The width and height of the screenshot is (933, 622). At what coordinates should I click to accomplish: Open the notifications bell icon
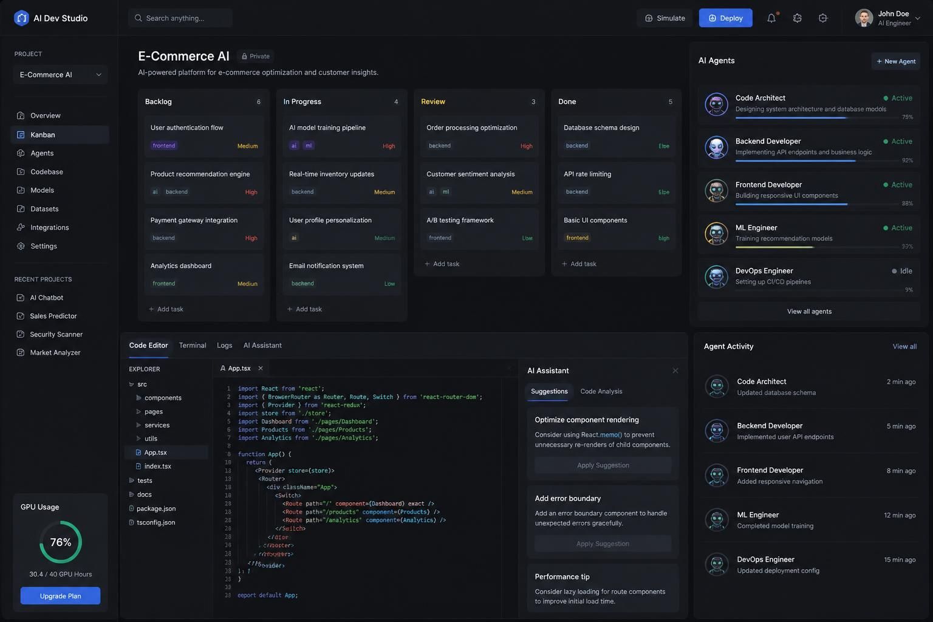(x=771, y=18)
